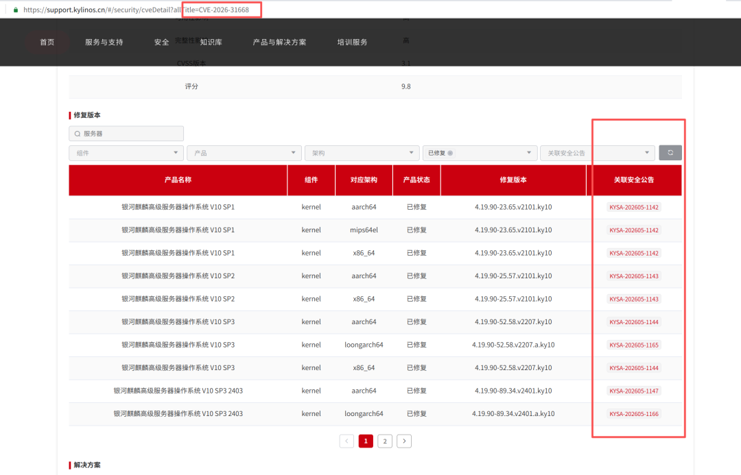Open 安全 menu item
This screenshot has width=741, height=475.
click(x=162, y=42)
